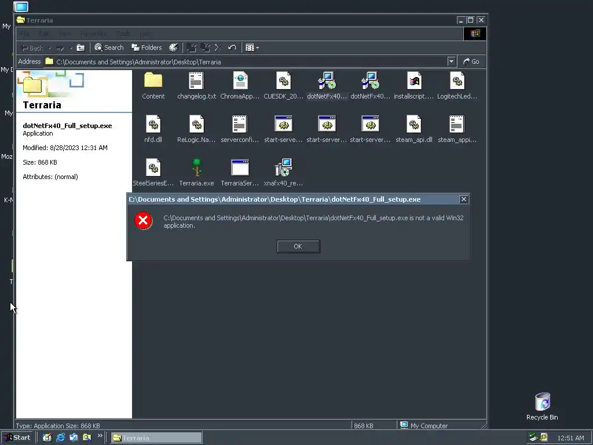The width and height of the screenshot is (593, 445).
Task: Open the Help menu
Action: pos(145,34)
